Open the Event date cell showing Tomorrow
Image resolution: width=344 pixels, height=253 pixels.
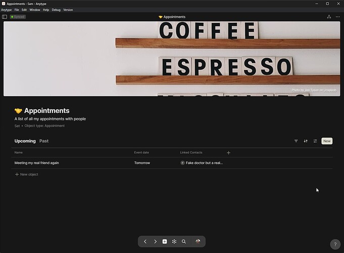[142, 163]
